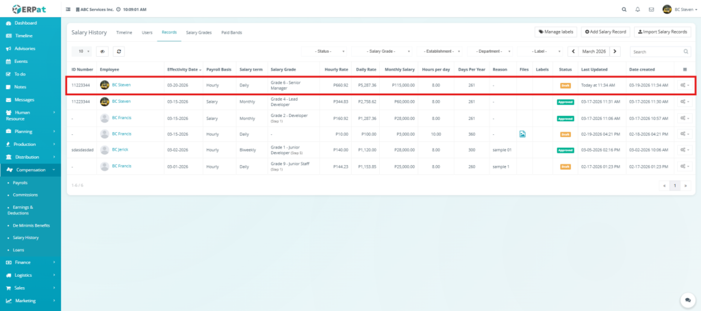
Task: Open Payrolls in the Compensation menu
Action: (20, 183)
